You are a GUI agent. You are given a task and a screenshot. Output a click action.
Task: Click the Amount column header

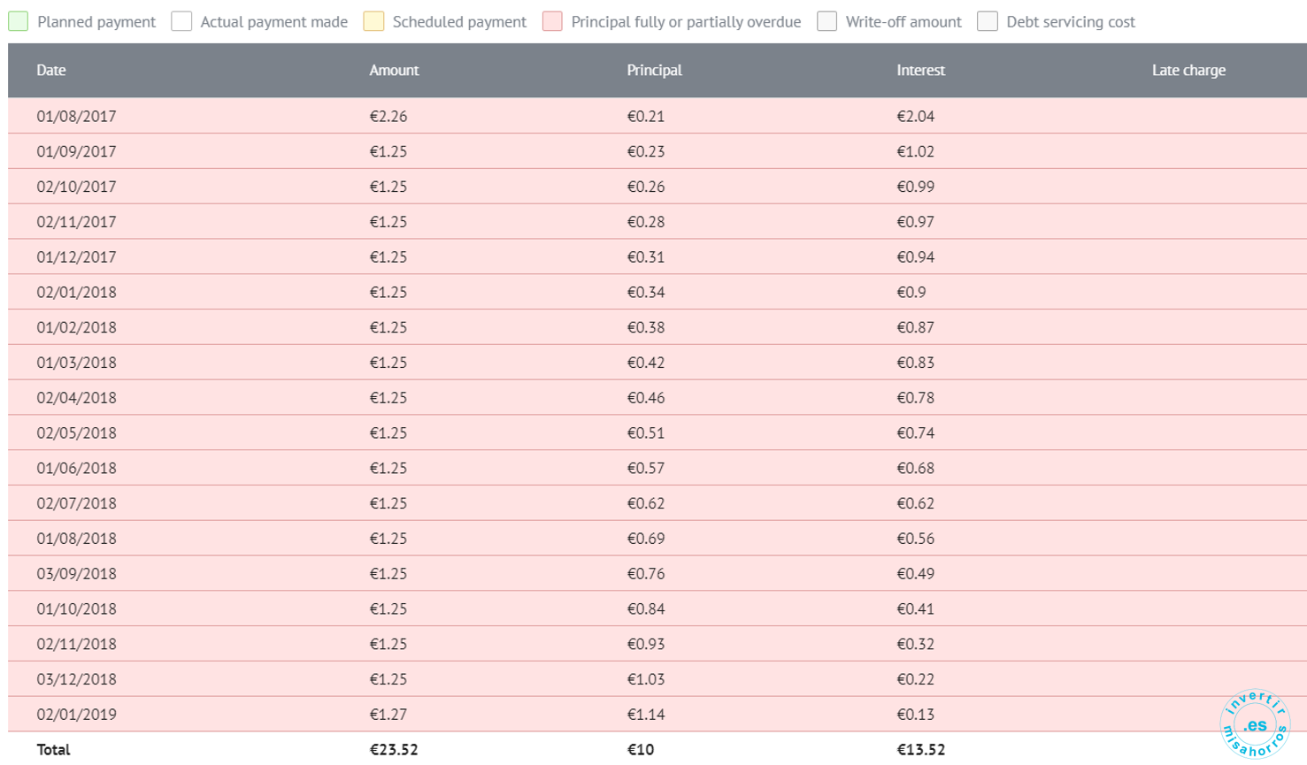[x=394, y=70]
